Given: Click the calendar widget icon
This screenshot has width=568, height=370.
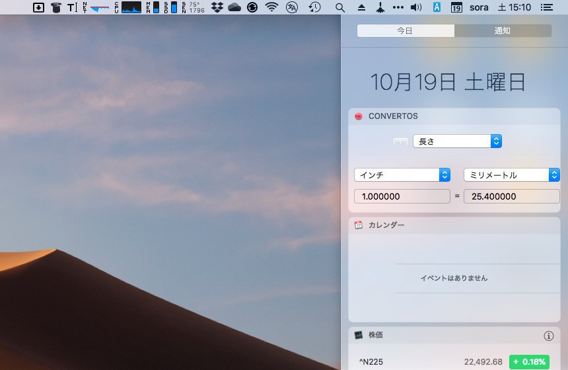Looking at the screenshot, I should point(359,225).
